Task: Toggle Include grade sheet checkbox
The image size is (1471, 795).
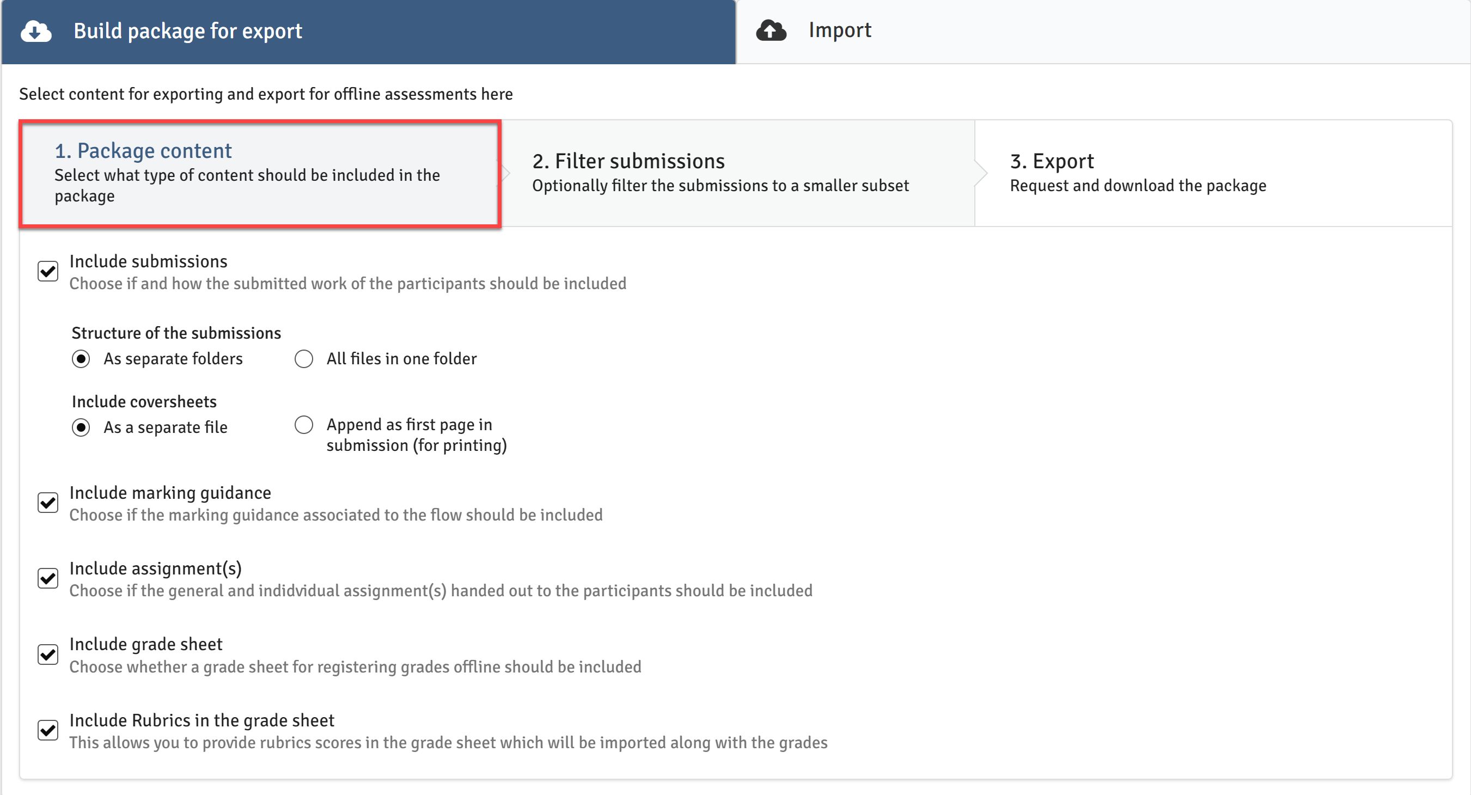Action: [48, 655]
